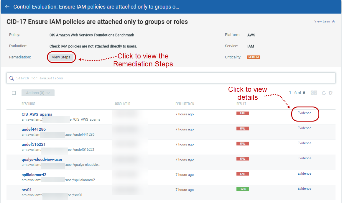The height and width of the screenshot is (203, 342).
Task: Open resource undef441286
Action: coord(34,129)
